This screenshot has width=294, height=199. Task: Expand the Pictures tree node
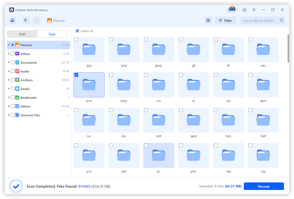tap(8, 45)
